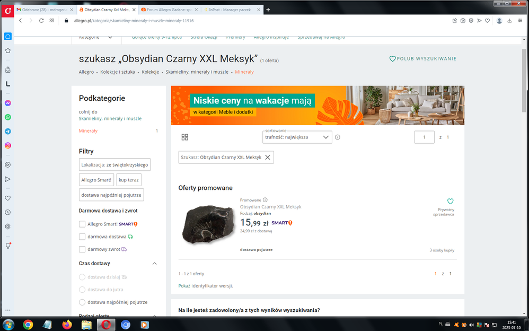This screenshot has height=331, width=529.
Task: Reload the Allegro page
Action: coord(41,21)
